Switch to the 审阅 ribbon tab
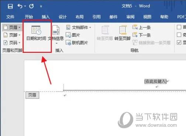This screenshot has width=186, height=136. click(130, 17)
